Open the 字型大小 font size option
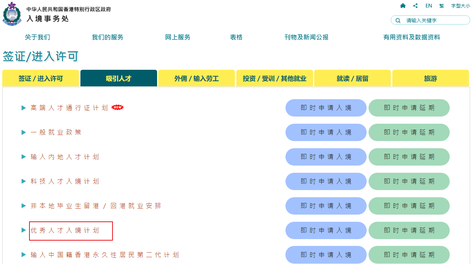The width and height of the screenshot is (472, 264). pos(460,6)
